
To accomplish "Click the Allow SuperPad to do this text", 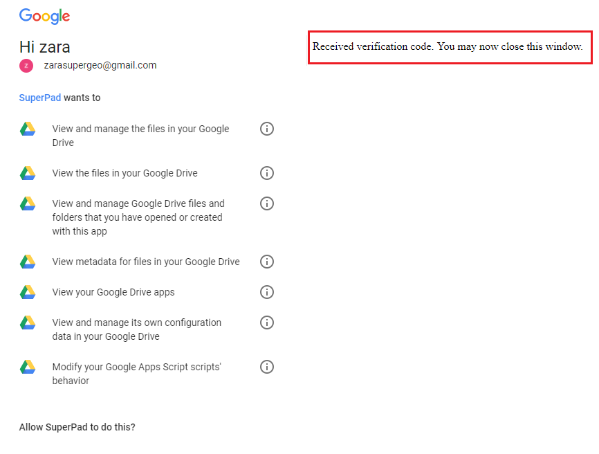I will (77, 427).
